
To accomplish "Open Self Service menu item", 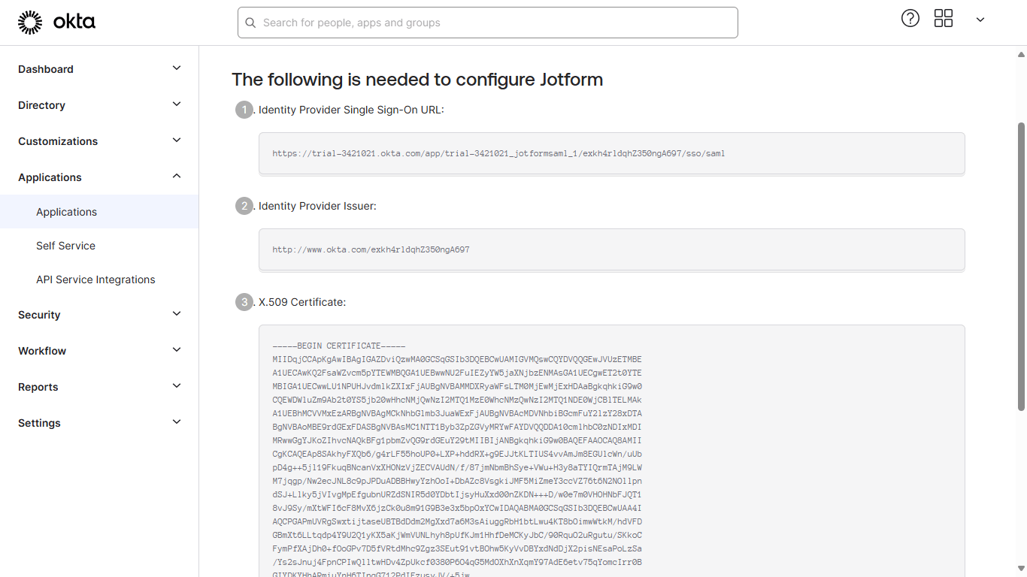I will pyautogui.click(x=66, y=246).
